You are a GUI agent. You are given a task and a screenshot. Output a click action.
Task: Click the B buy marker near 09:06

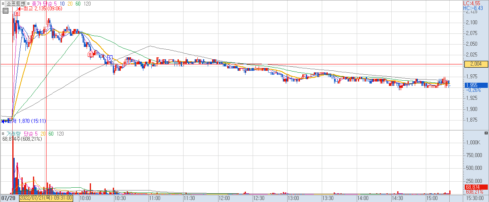[17, 14]
